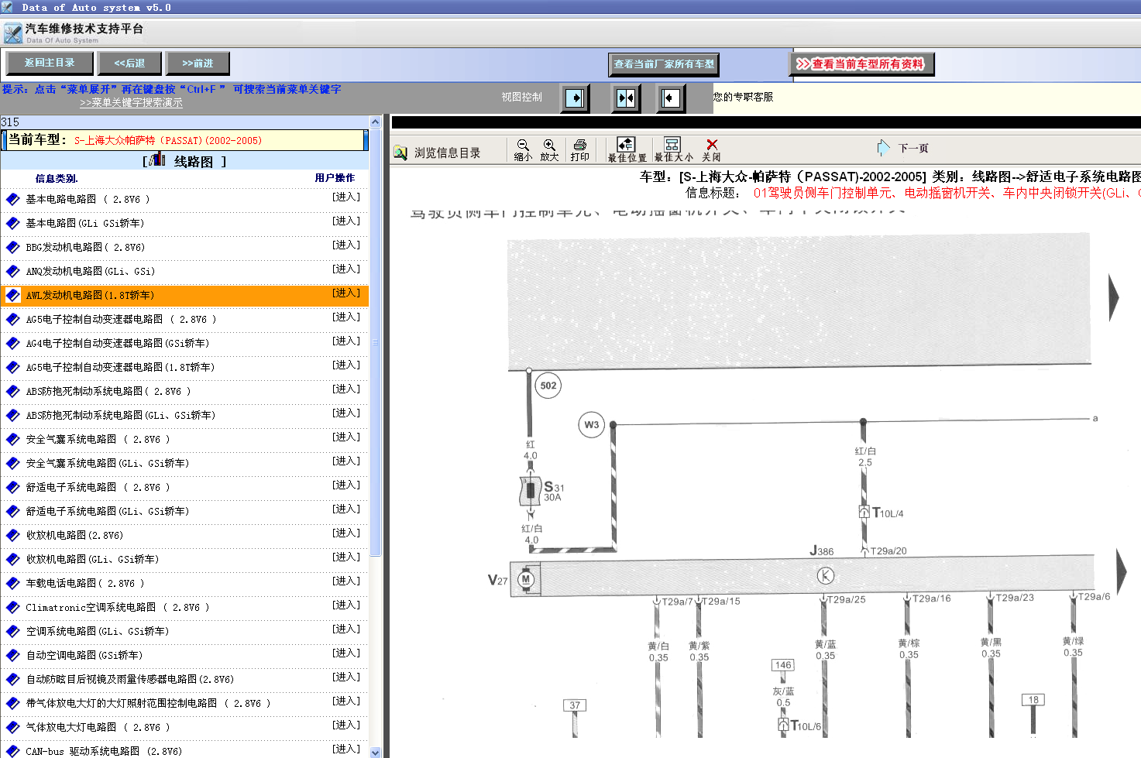Viewport: 1141px width, 758px height.
Task: Click icon beside 收放机电路图(2.8V6)
Action: 12,535
